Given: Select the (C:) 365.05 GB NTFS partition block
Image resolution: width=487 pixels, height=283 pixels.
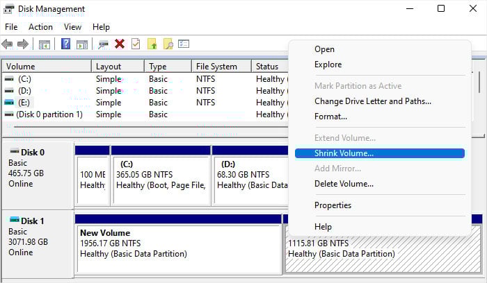Looking at the screenshot, I should tap(161, 181).
